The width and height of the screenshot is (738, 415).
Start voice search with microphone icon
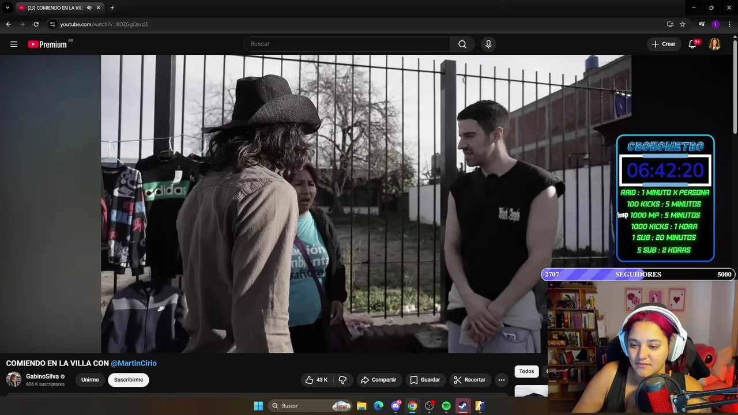[x=488, y=44]
